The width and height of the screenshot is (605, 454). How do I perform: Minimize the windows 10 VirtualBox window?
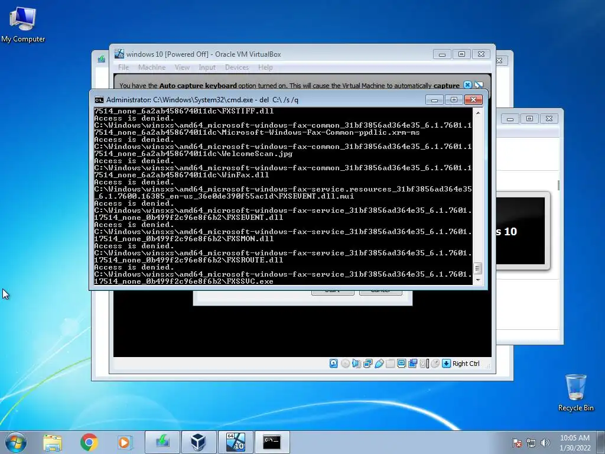(x=442, y=54)
